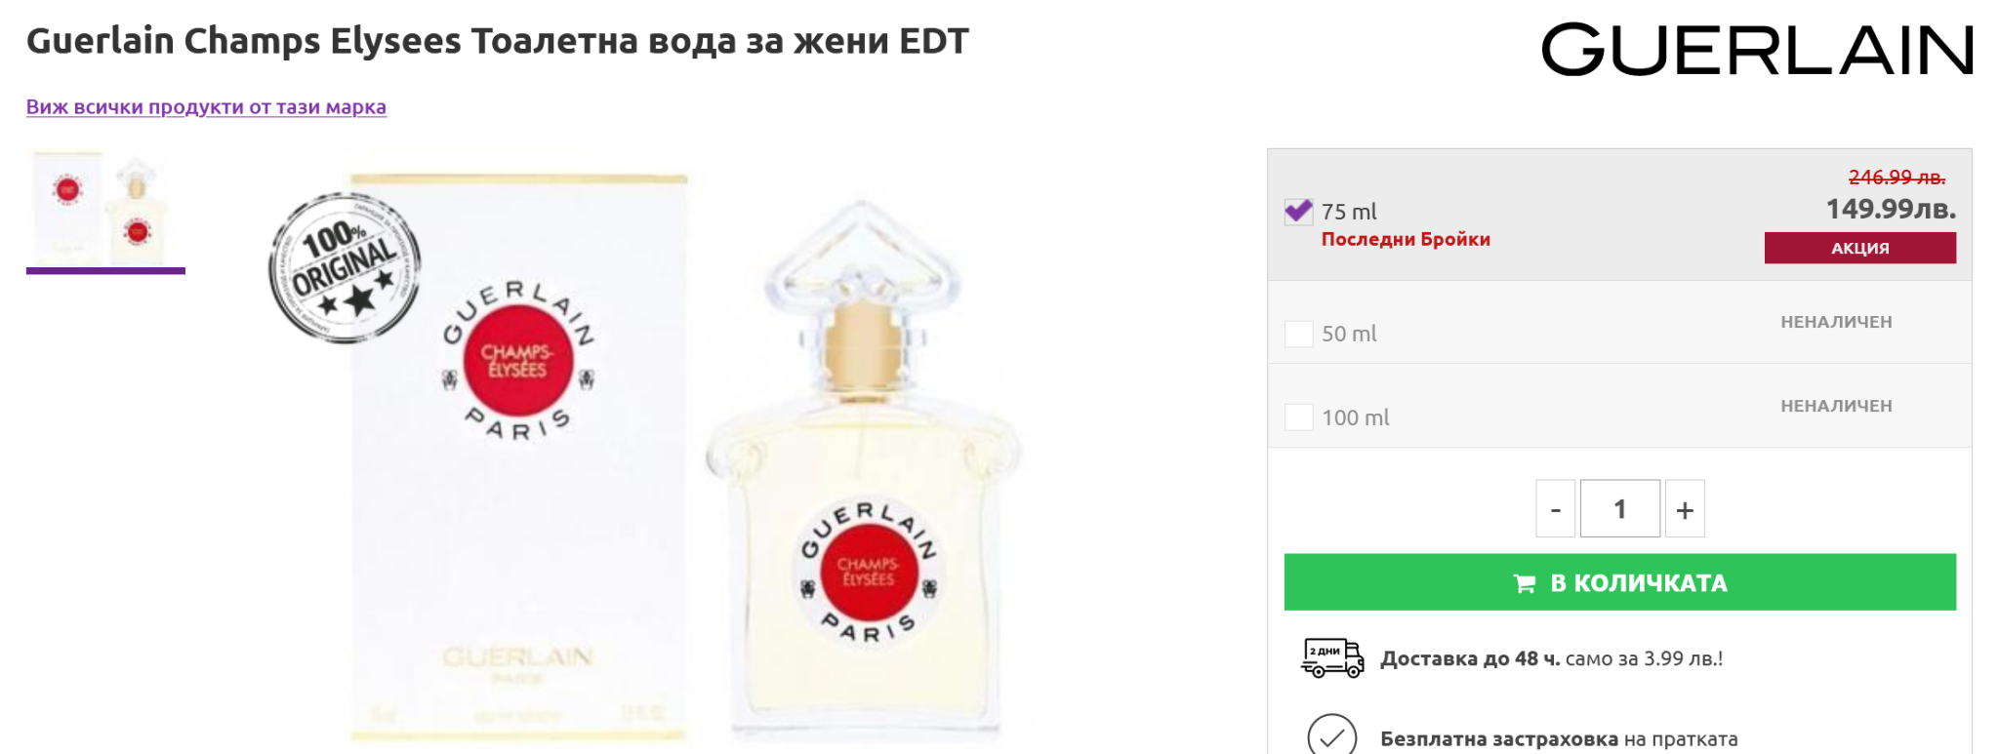Decrease quantity with the minus button
Image resolution: width=1999 pixels, height=754 pixels.
click(x=1555, y=508)
